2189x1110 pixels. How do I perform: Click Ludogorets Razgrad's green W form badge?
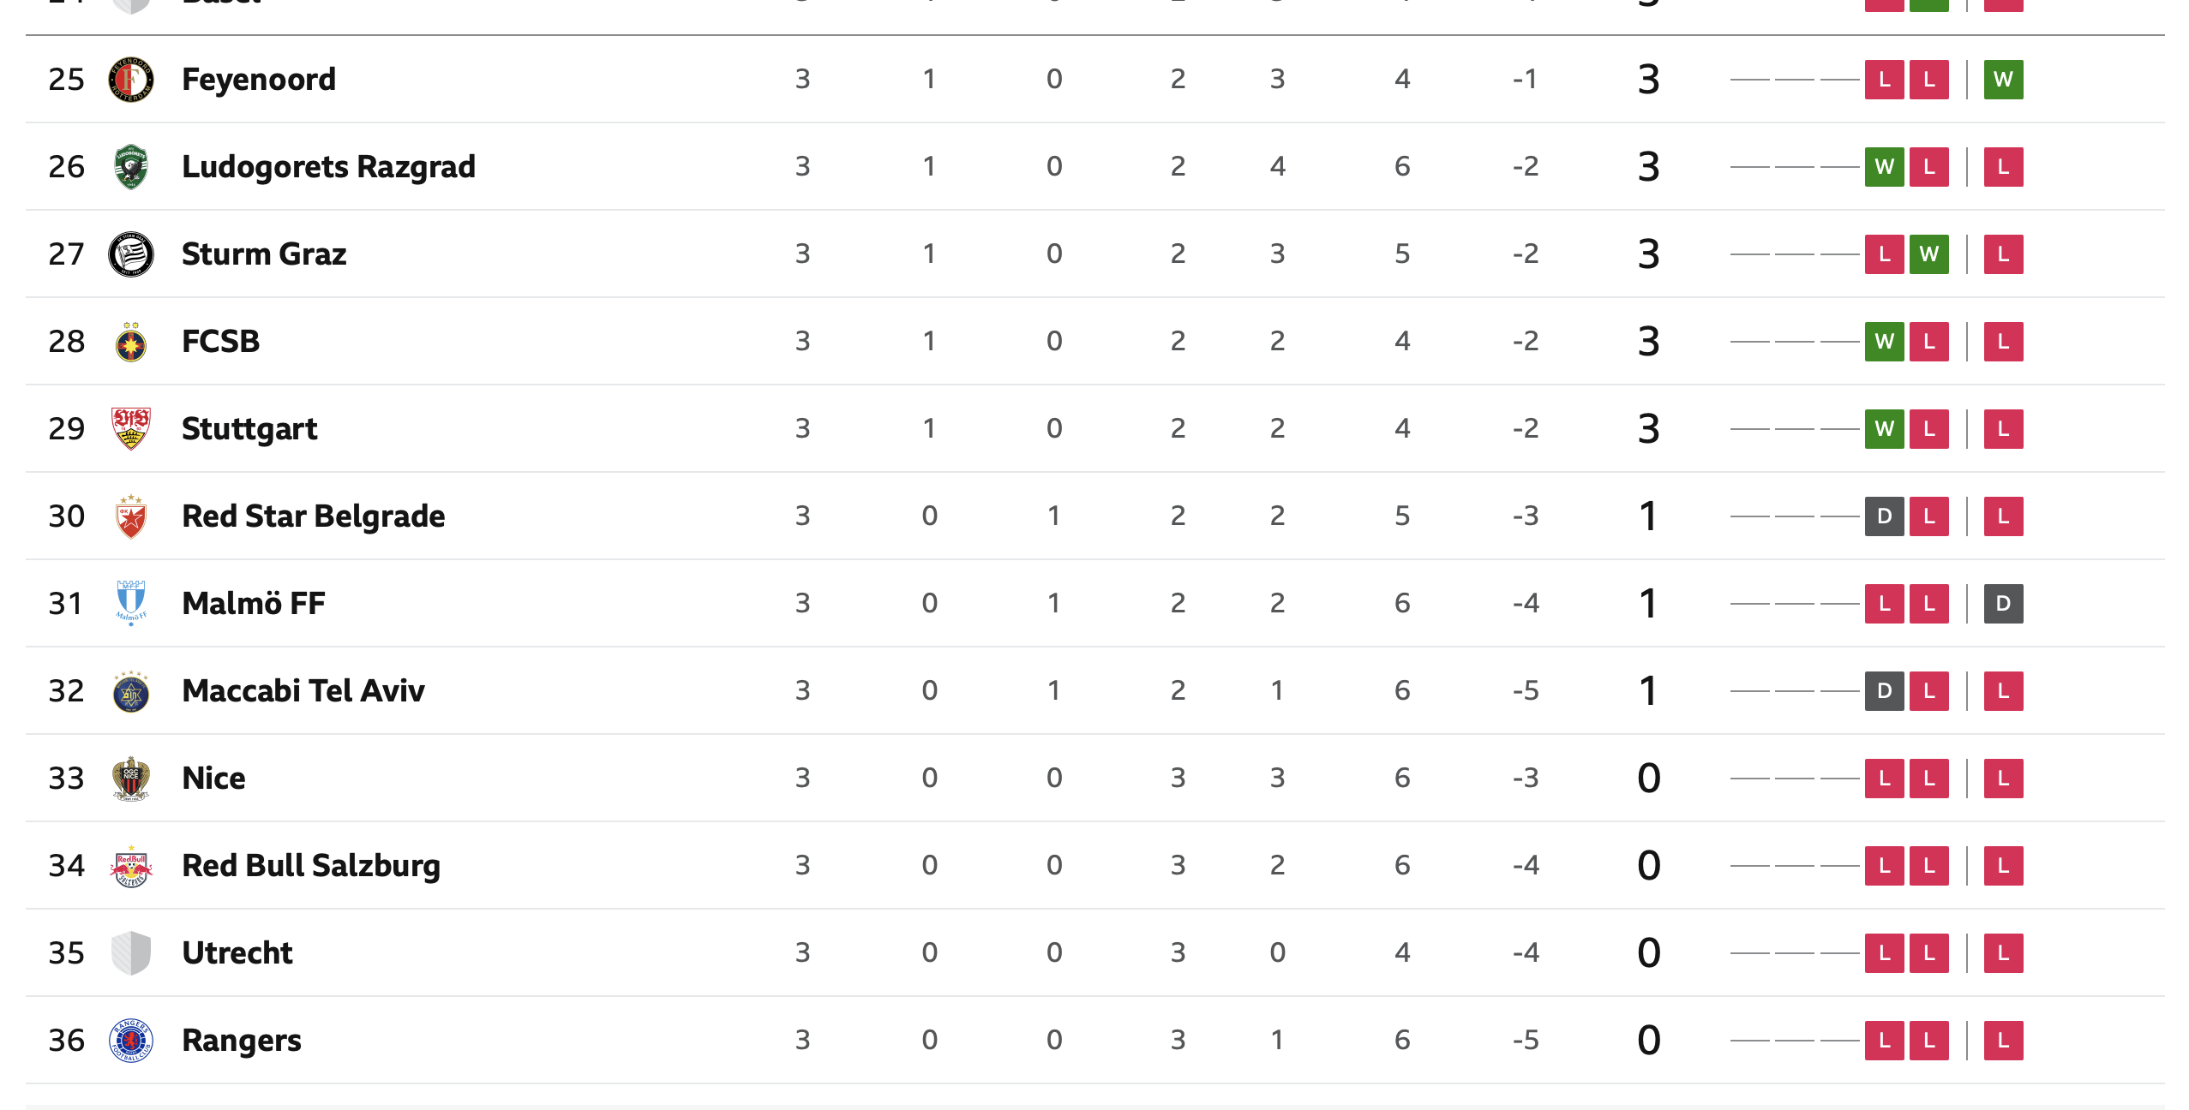pyautogui.click(x=1884, y=167)
